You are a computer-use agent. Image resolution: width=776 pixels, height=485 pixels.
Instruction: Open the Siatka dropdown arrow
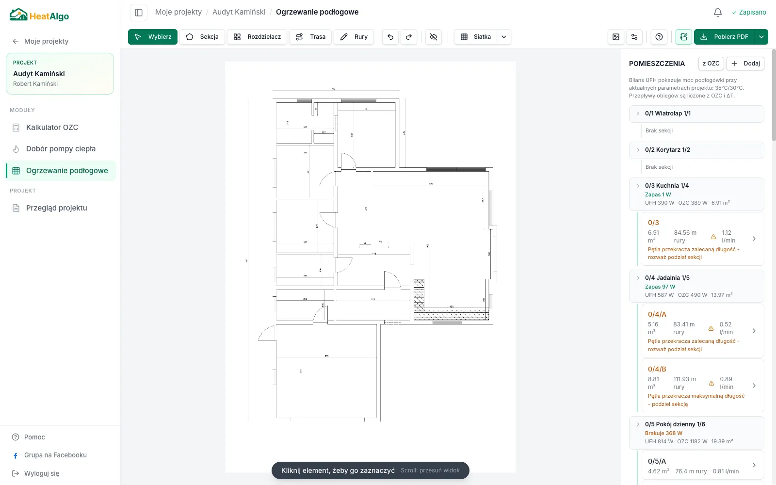point(504,37)
